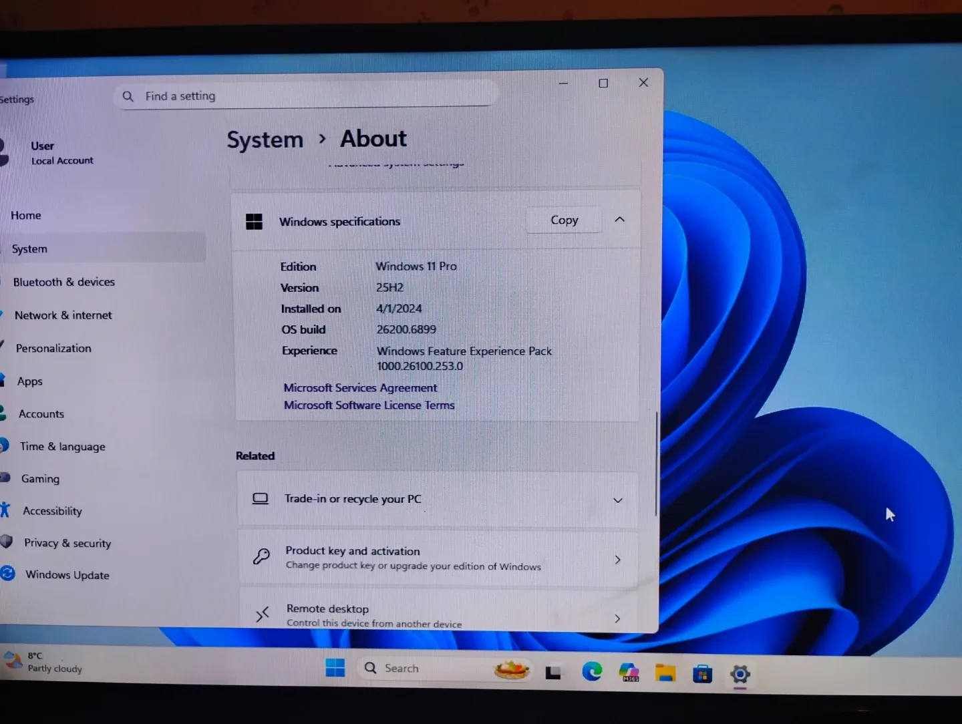
Task: Click the Windows Update icon in sidebar
Action: (x=7, y=574)
